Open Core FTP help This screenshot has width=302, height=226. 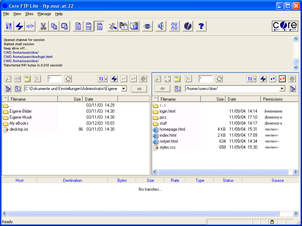click(201, 26)
